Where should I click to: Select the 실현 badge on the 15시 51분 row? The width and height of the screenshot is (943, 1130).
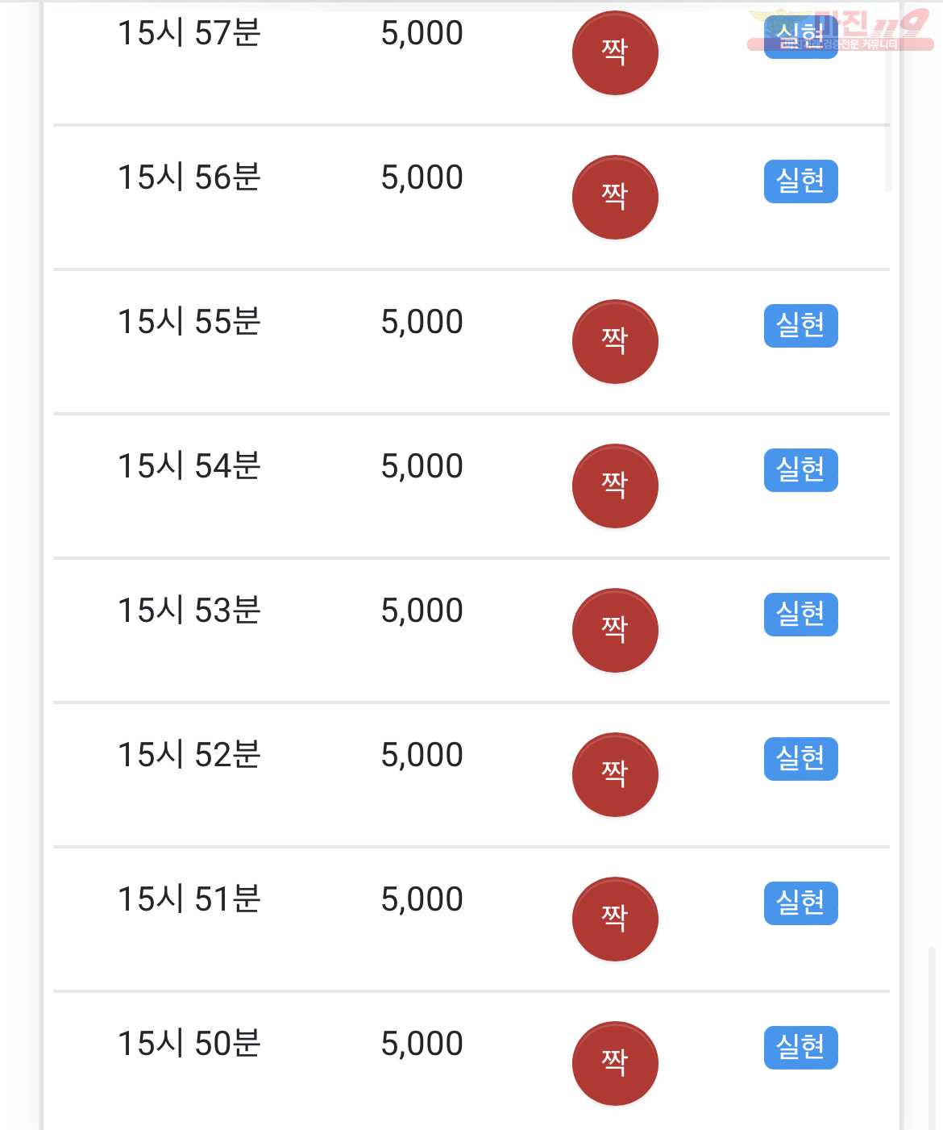[x=800, y=903]
